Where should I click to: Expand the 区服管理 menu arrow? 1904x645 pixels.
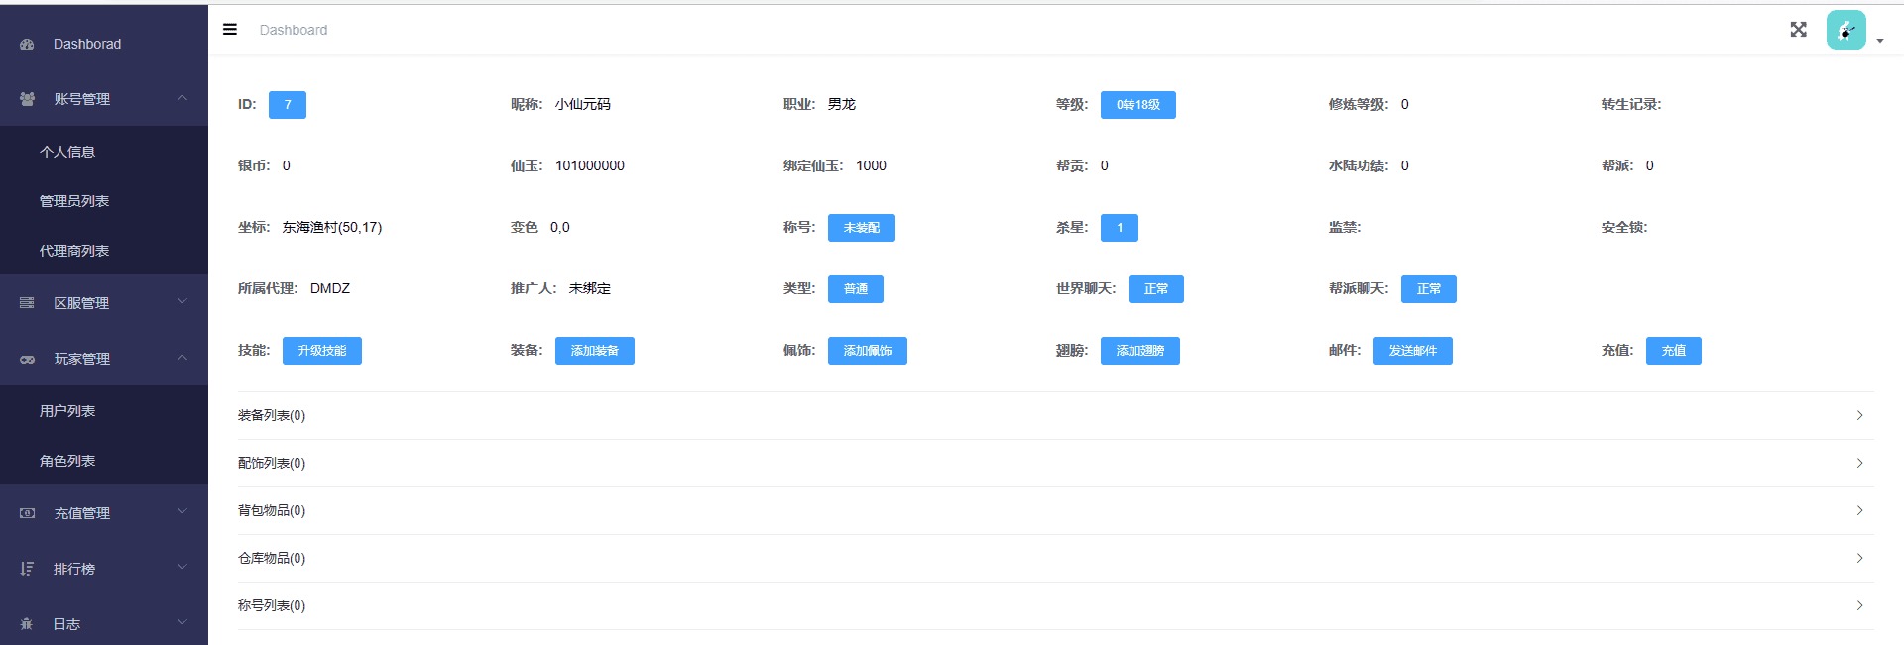182,302
